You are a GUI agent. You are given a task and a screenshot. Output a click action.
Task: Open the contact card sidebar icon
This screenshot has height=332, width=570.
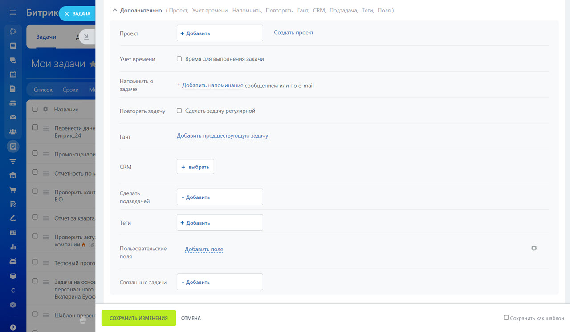tap(13, 233)
